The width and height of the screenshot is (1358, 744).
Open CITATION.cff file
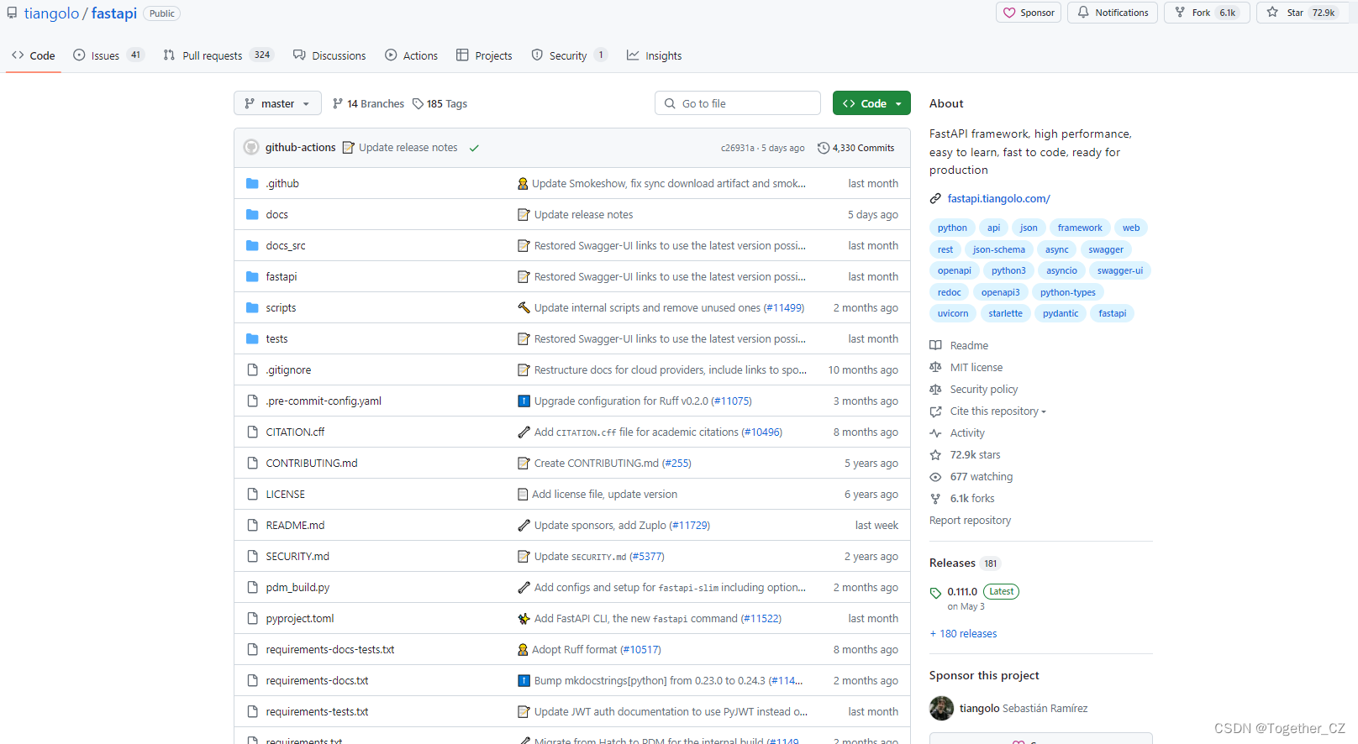tap(295, 432)
